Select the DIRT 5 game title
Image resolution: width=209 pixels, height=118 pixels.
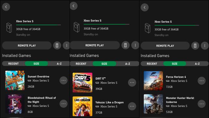pos(101,79)
